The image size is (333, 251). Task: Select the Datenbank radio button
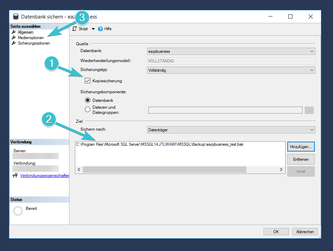pyautogui.click(x=88, y=100)
